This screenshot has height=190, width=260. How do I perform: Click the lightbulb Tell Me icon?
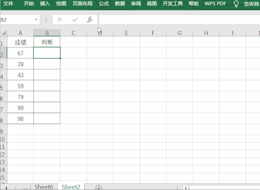pyautogui.click(x=236, y=4)
